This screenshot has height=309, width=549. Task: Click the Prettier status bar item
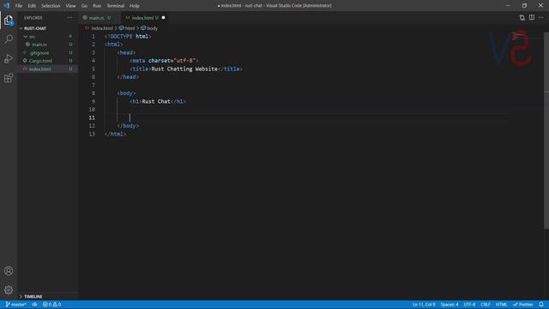pos(523,305)
